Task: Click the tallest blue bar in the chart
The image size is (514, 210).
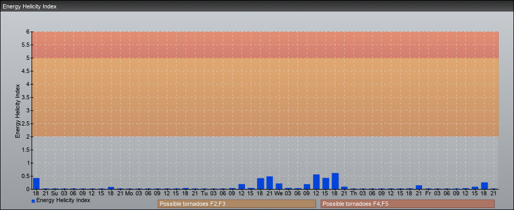Action: point(335,181)
